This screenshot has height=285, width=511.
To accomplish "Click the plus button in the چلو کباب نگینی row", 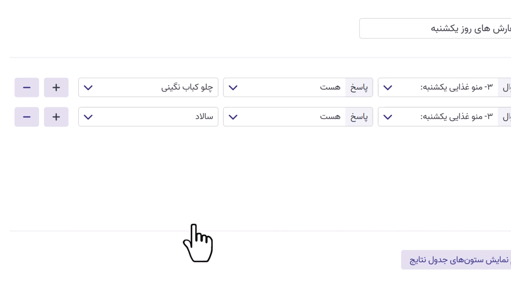I will click(x=56, y=87).
